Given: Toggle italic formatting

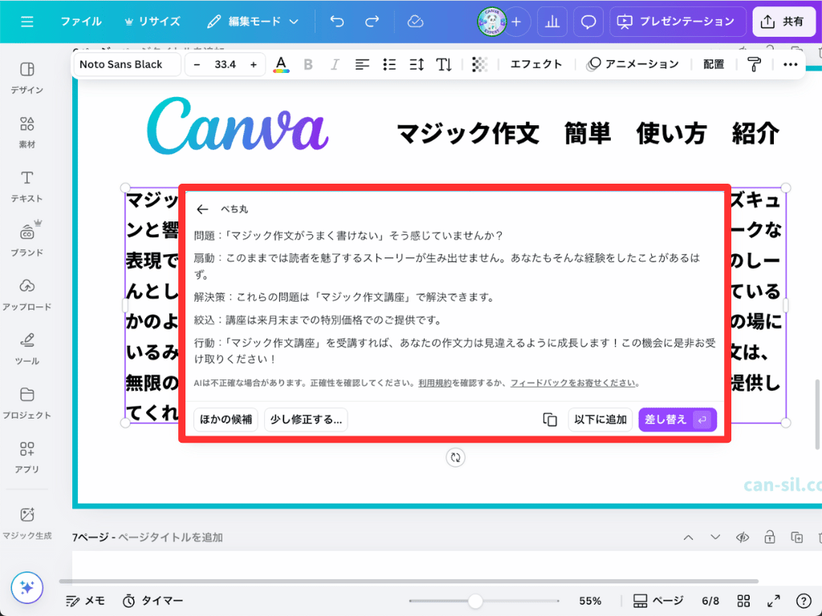Looking at the screenshot, I should coord(335,64).
